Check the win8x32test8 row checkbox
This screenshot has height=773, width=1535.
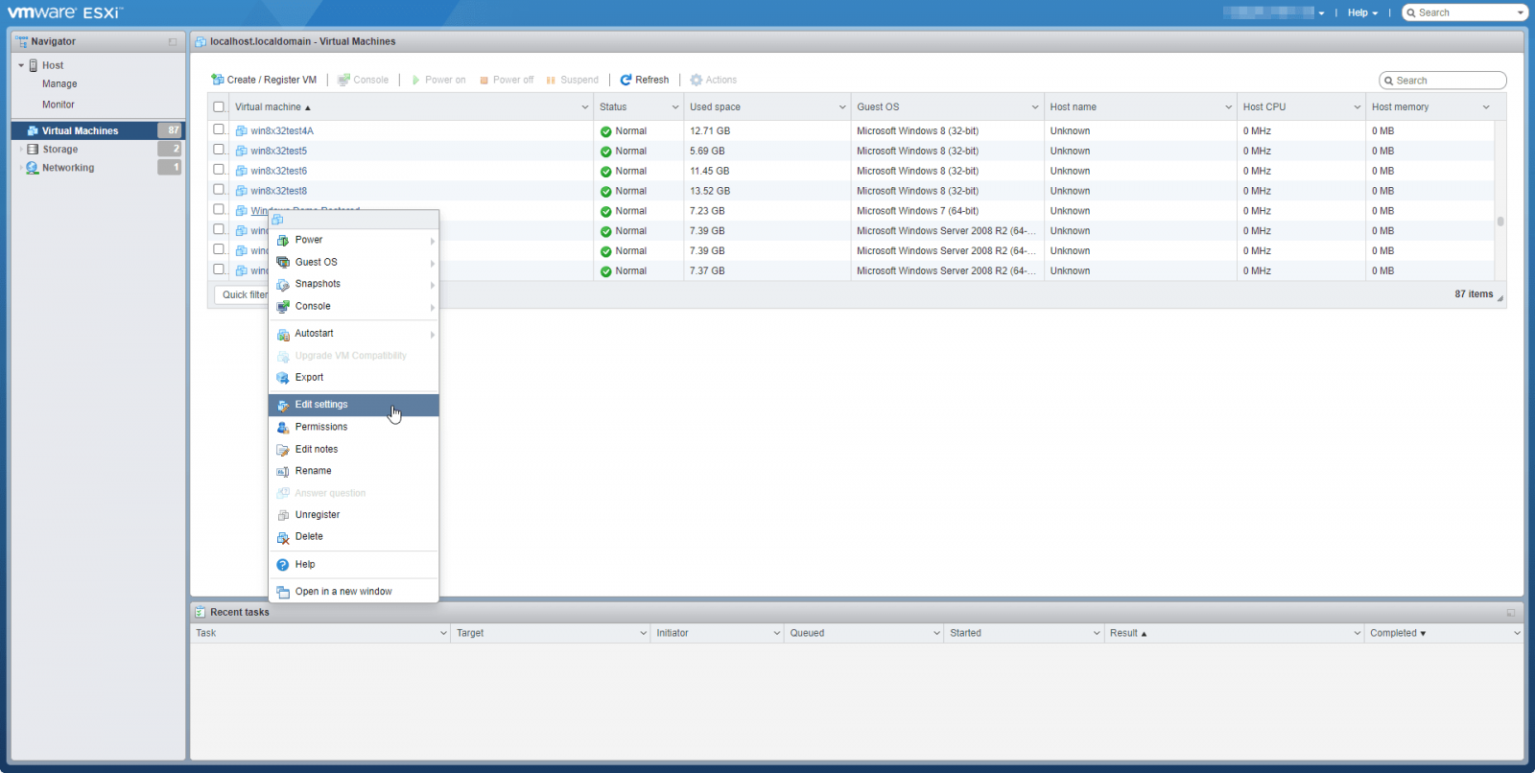[219, 190]
